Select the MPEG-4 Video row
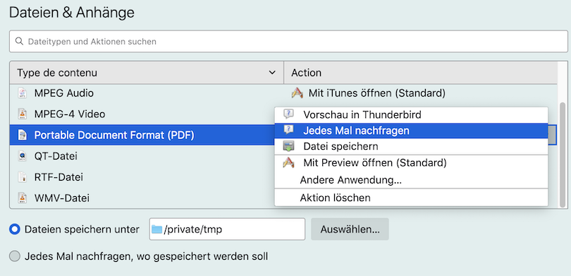This screenshot has width=571, height=276. (142, 114)
